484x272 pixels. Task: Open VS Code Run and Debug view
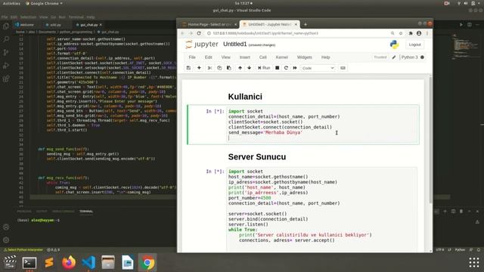pyautogui.click(x=6, y=66)
